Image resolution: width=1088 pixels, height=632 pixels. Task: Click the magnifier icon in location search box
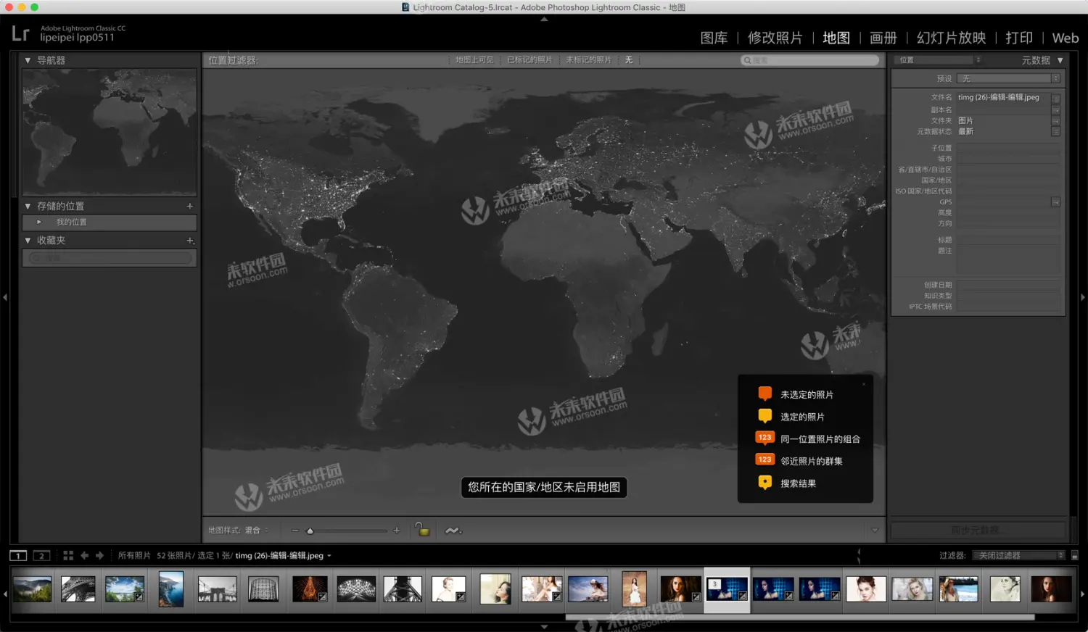pyautogui.click(x=747, y=60)
